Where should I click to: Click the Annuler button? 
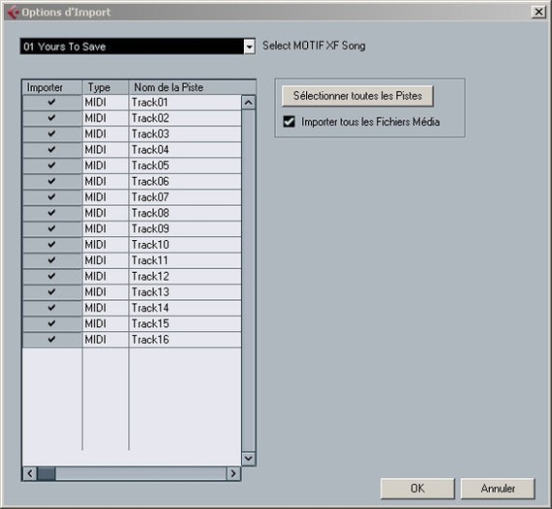click(x=498, y=489)
